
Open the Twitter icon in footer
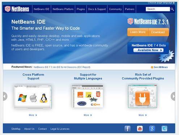tap(165, 129)
